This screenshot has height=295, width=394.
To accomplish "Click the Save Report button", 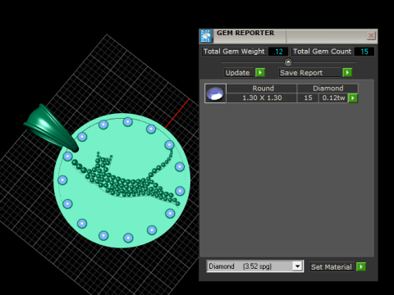I will point(310,73).
